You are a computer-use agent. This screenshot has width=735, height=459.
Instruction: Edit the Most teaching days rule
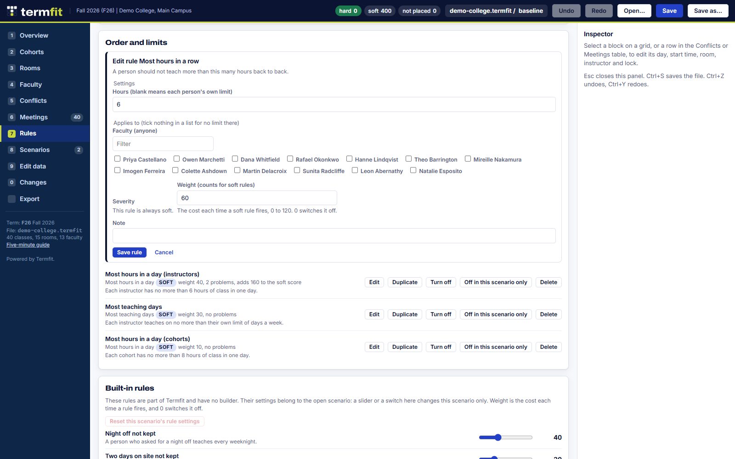[x=374, y=314]
